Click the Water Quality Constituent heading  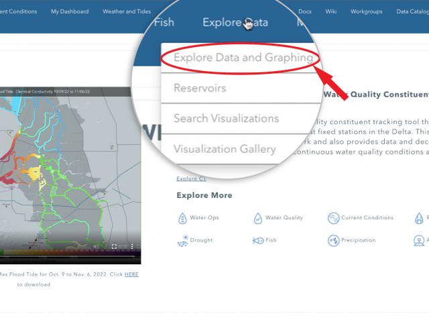pyautogui.click(x=376, y=95)
